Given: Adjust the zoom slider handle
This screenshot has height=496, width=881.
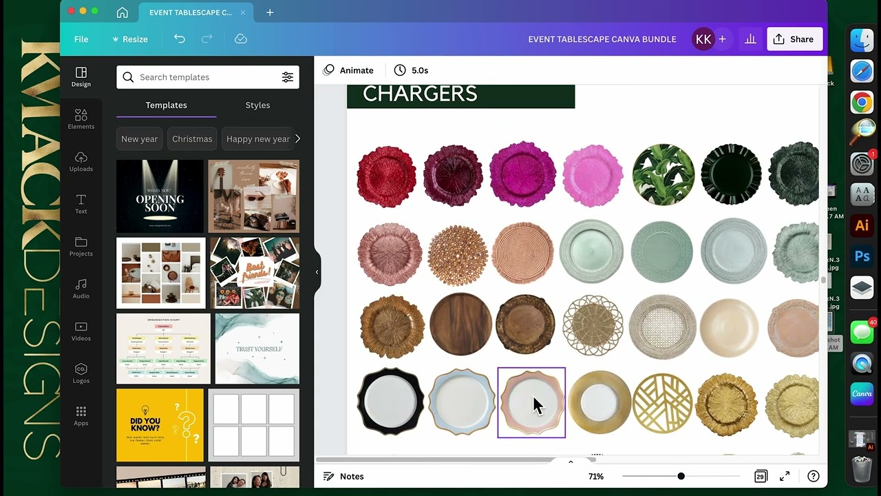Looking at the screenshot, I should tap(681, 476).
